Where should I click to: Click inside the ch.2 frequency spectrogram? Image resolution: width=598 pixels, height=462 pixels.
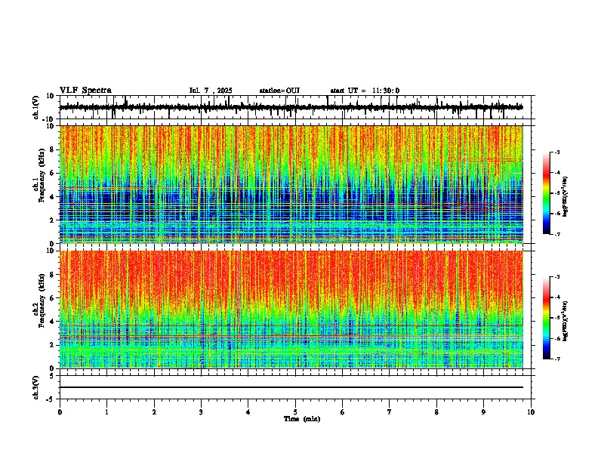click(x=291, y=310)
